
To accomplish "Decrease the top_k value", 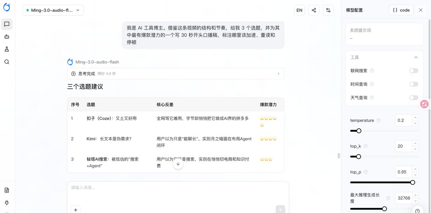I will click(x=416, y=149).
